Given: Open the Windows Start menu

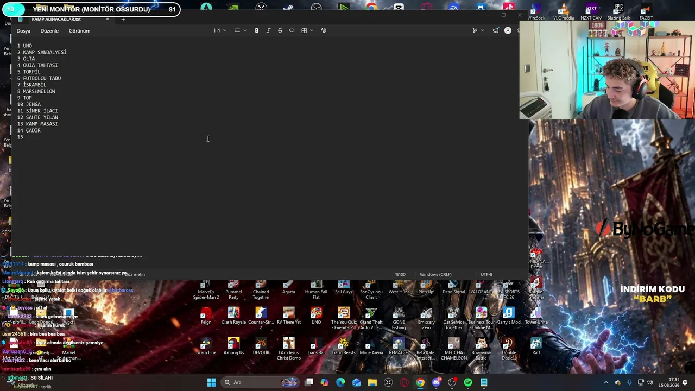Looking at the screenshot, I should 211,382.
